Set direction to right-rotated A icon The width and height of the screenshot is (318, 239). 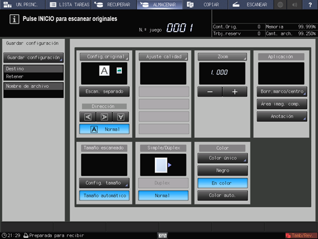(x=104, y=117)
